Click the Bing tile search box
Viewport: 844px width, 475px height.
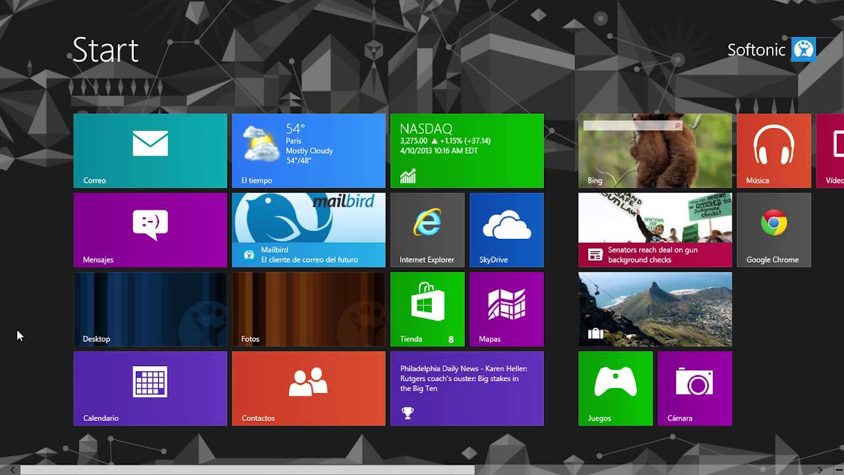pyautogui.click(x=633, y=125)
